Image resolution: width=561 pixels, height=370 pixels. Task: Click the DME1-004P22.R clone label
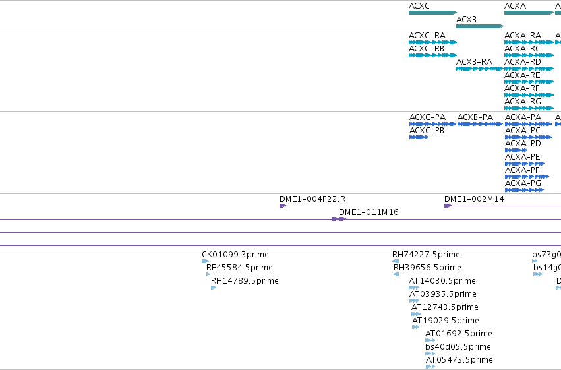(312, 199)
